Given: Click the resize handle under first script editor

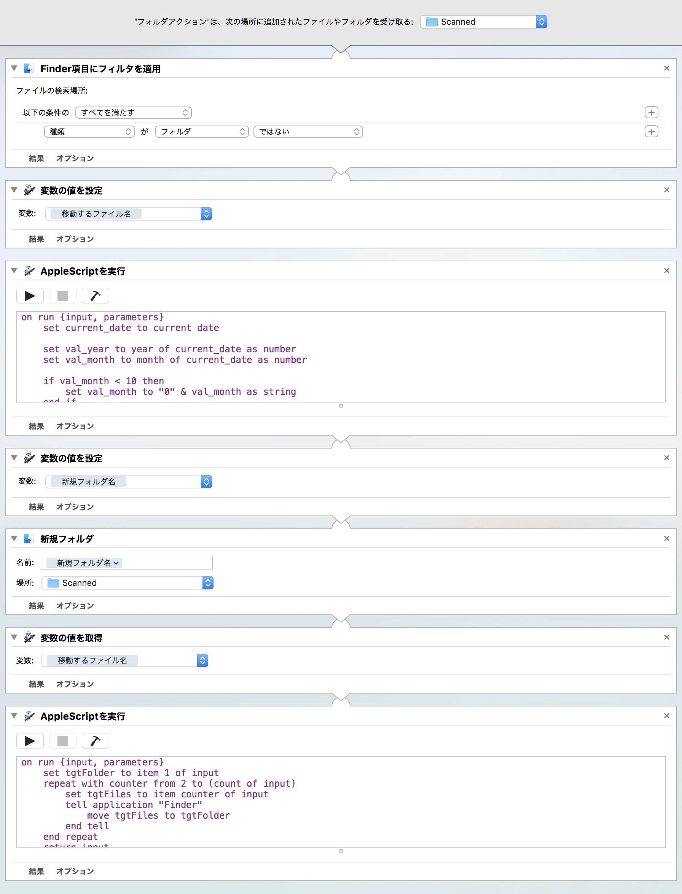Looking at the screenshot, I should 341,406.
